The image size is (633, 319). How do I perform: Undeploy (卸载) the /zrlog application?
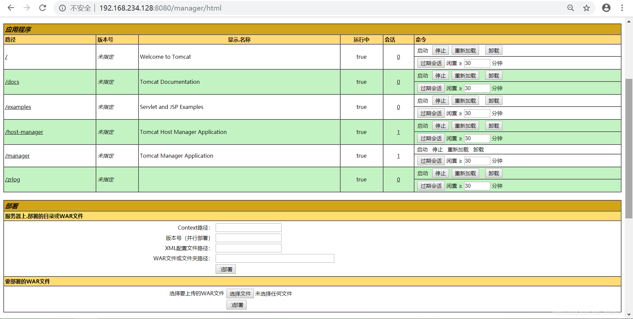(x=494, y=173)
